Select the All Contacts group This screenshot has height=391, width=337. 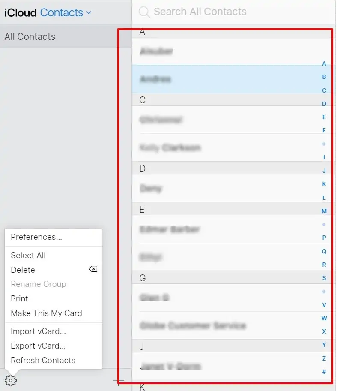[x=30, y=36]
